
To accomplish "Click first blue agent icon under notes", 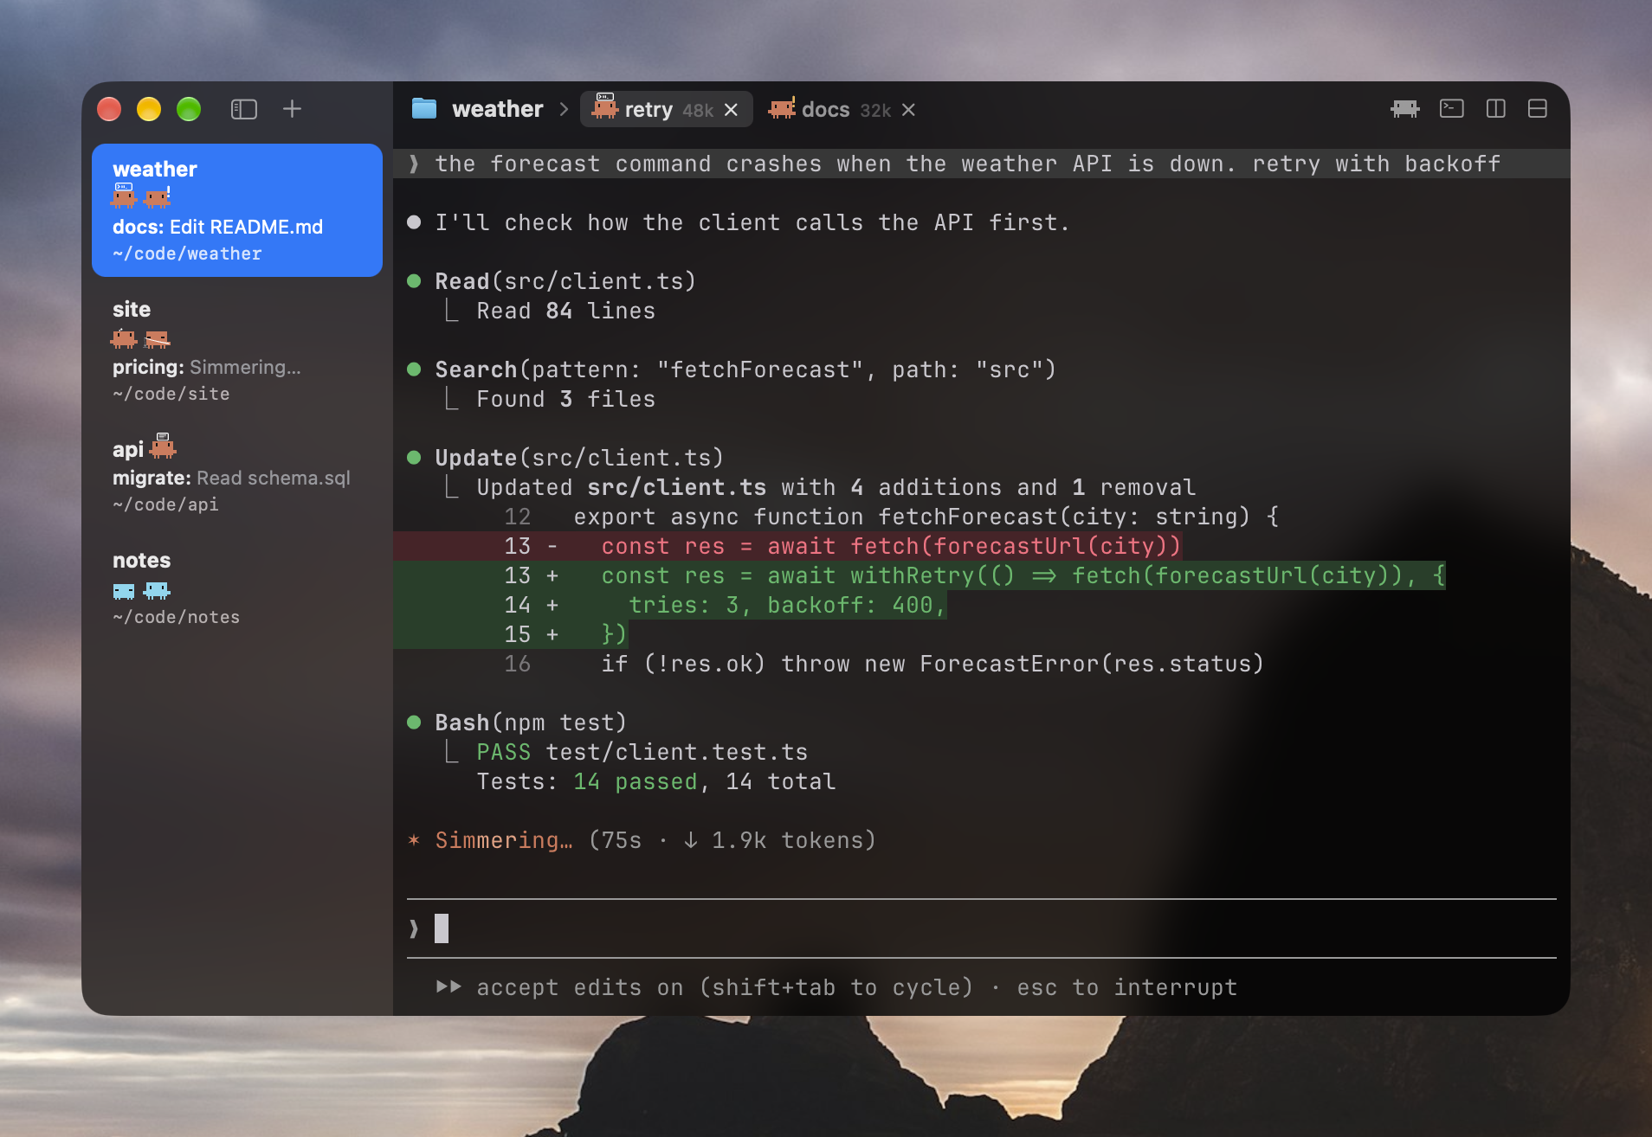I will click(x=124, y=591).
